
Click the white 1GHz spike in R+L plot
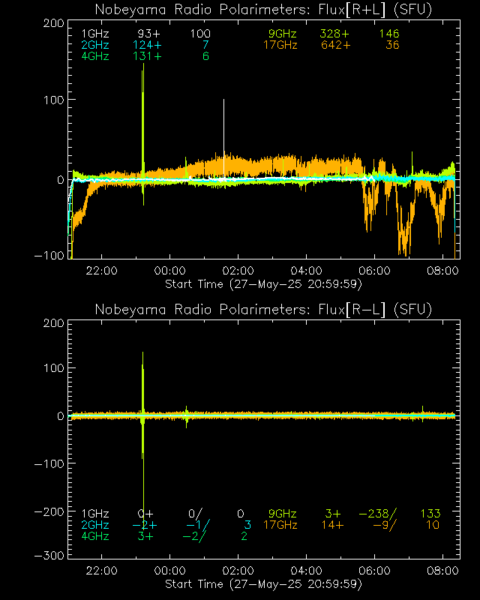pyautogui.click(x=224, y=138)
